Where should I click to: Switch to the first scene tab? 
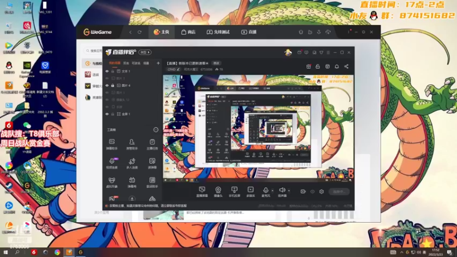(x=115, y=63)
